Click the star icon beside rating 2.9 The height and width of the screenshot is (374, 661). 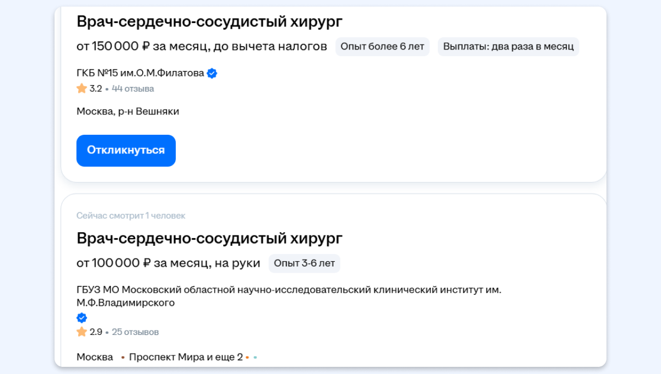point(82,332)
